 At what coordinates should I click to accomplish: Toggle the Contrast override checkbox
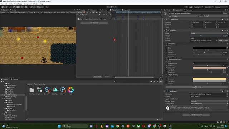(166, 66)
